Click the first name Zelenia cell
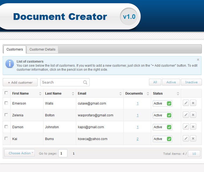The image size is (204, 172). pyautogui.click(x=18, y=115)
